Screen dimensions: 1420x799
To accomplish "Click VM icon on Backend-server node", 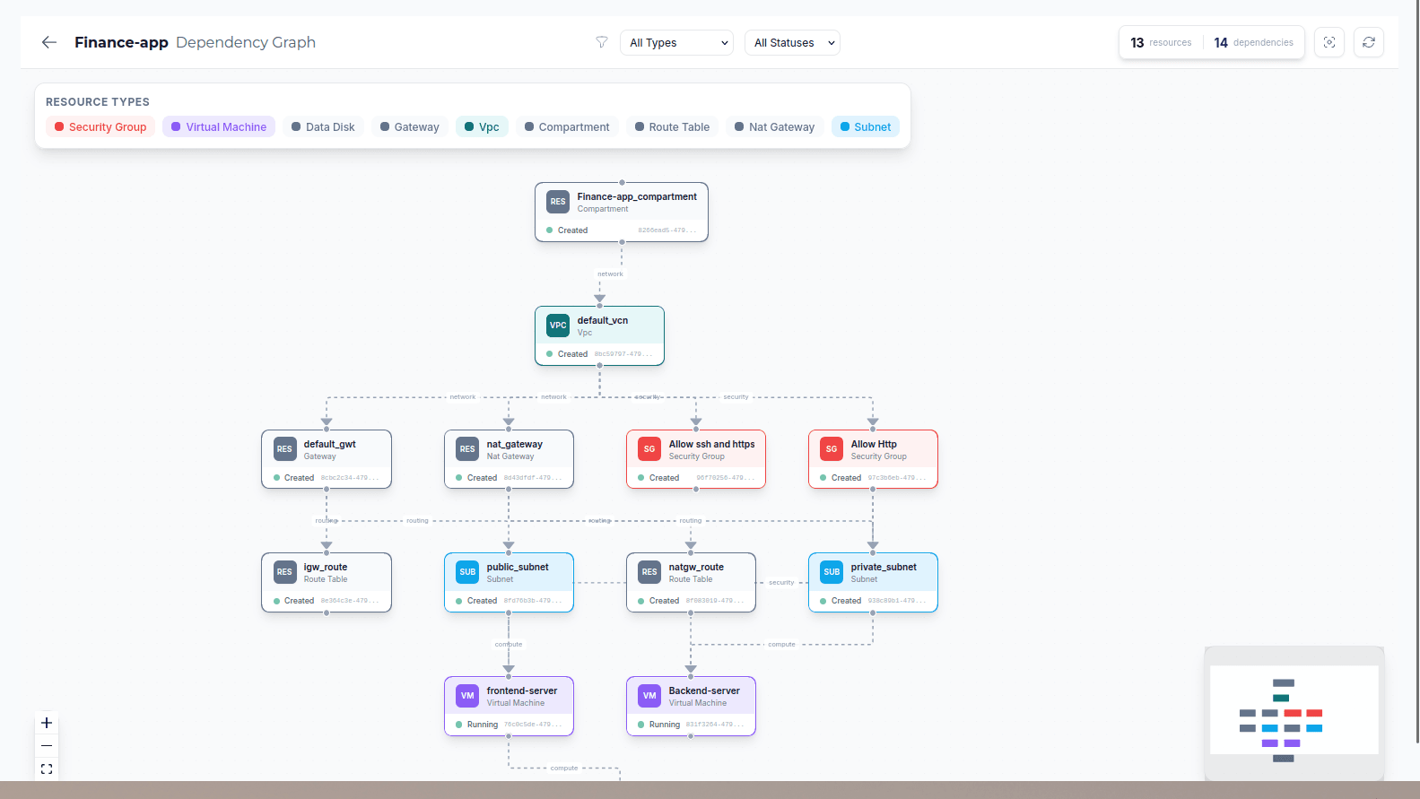I will 649,696.
